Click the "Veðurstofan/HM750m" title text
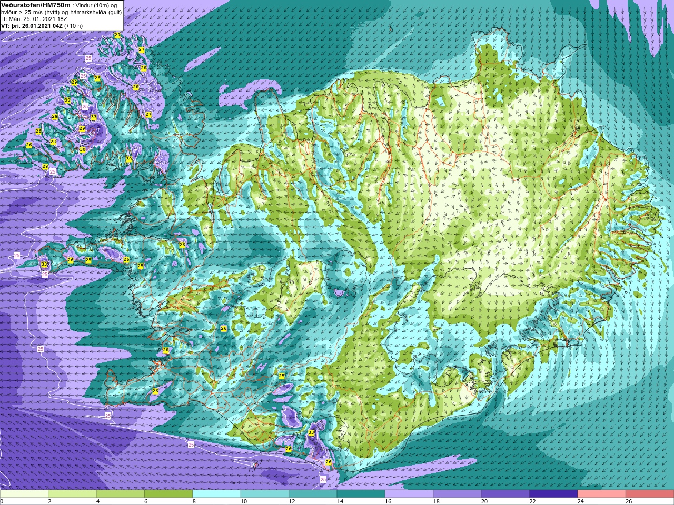This screenshot has width=674, height=505. [x=35, y=5]
